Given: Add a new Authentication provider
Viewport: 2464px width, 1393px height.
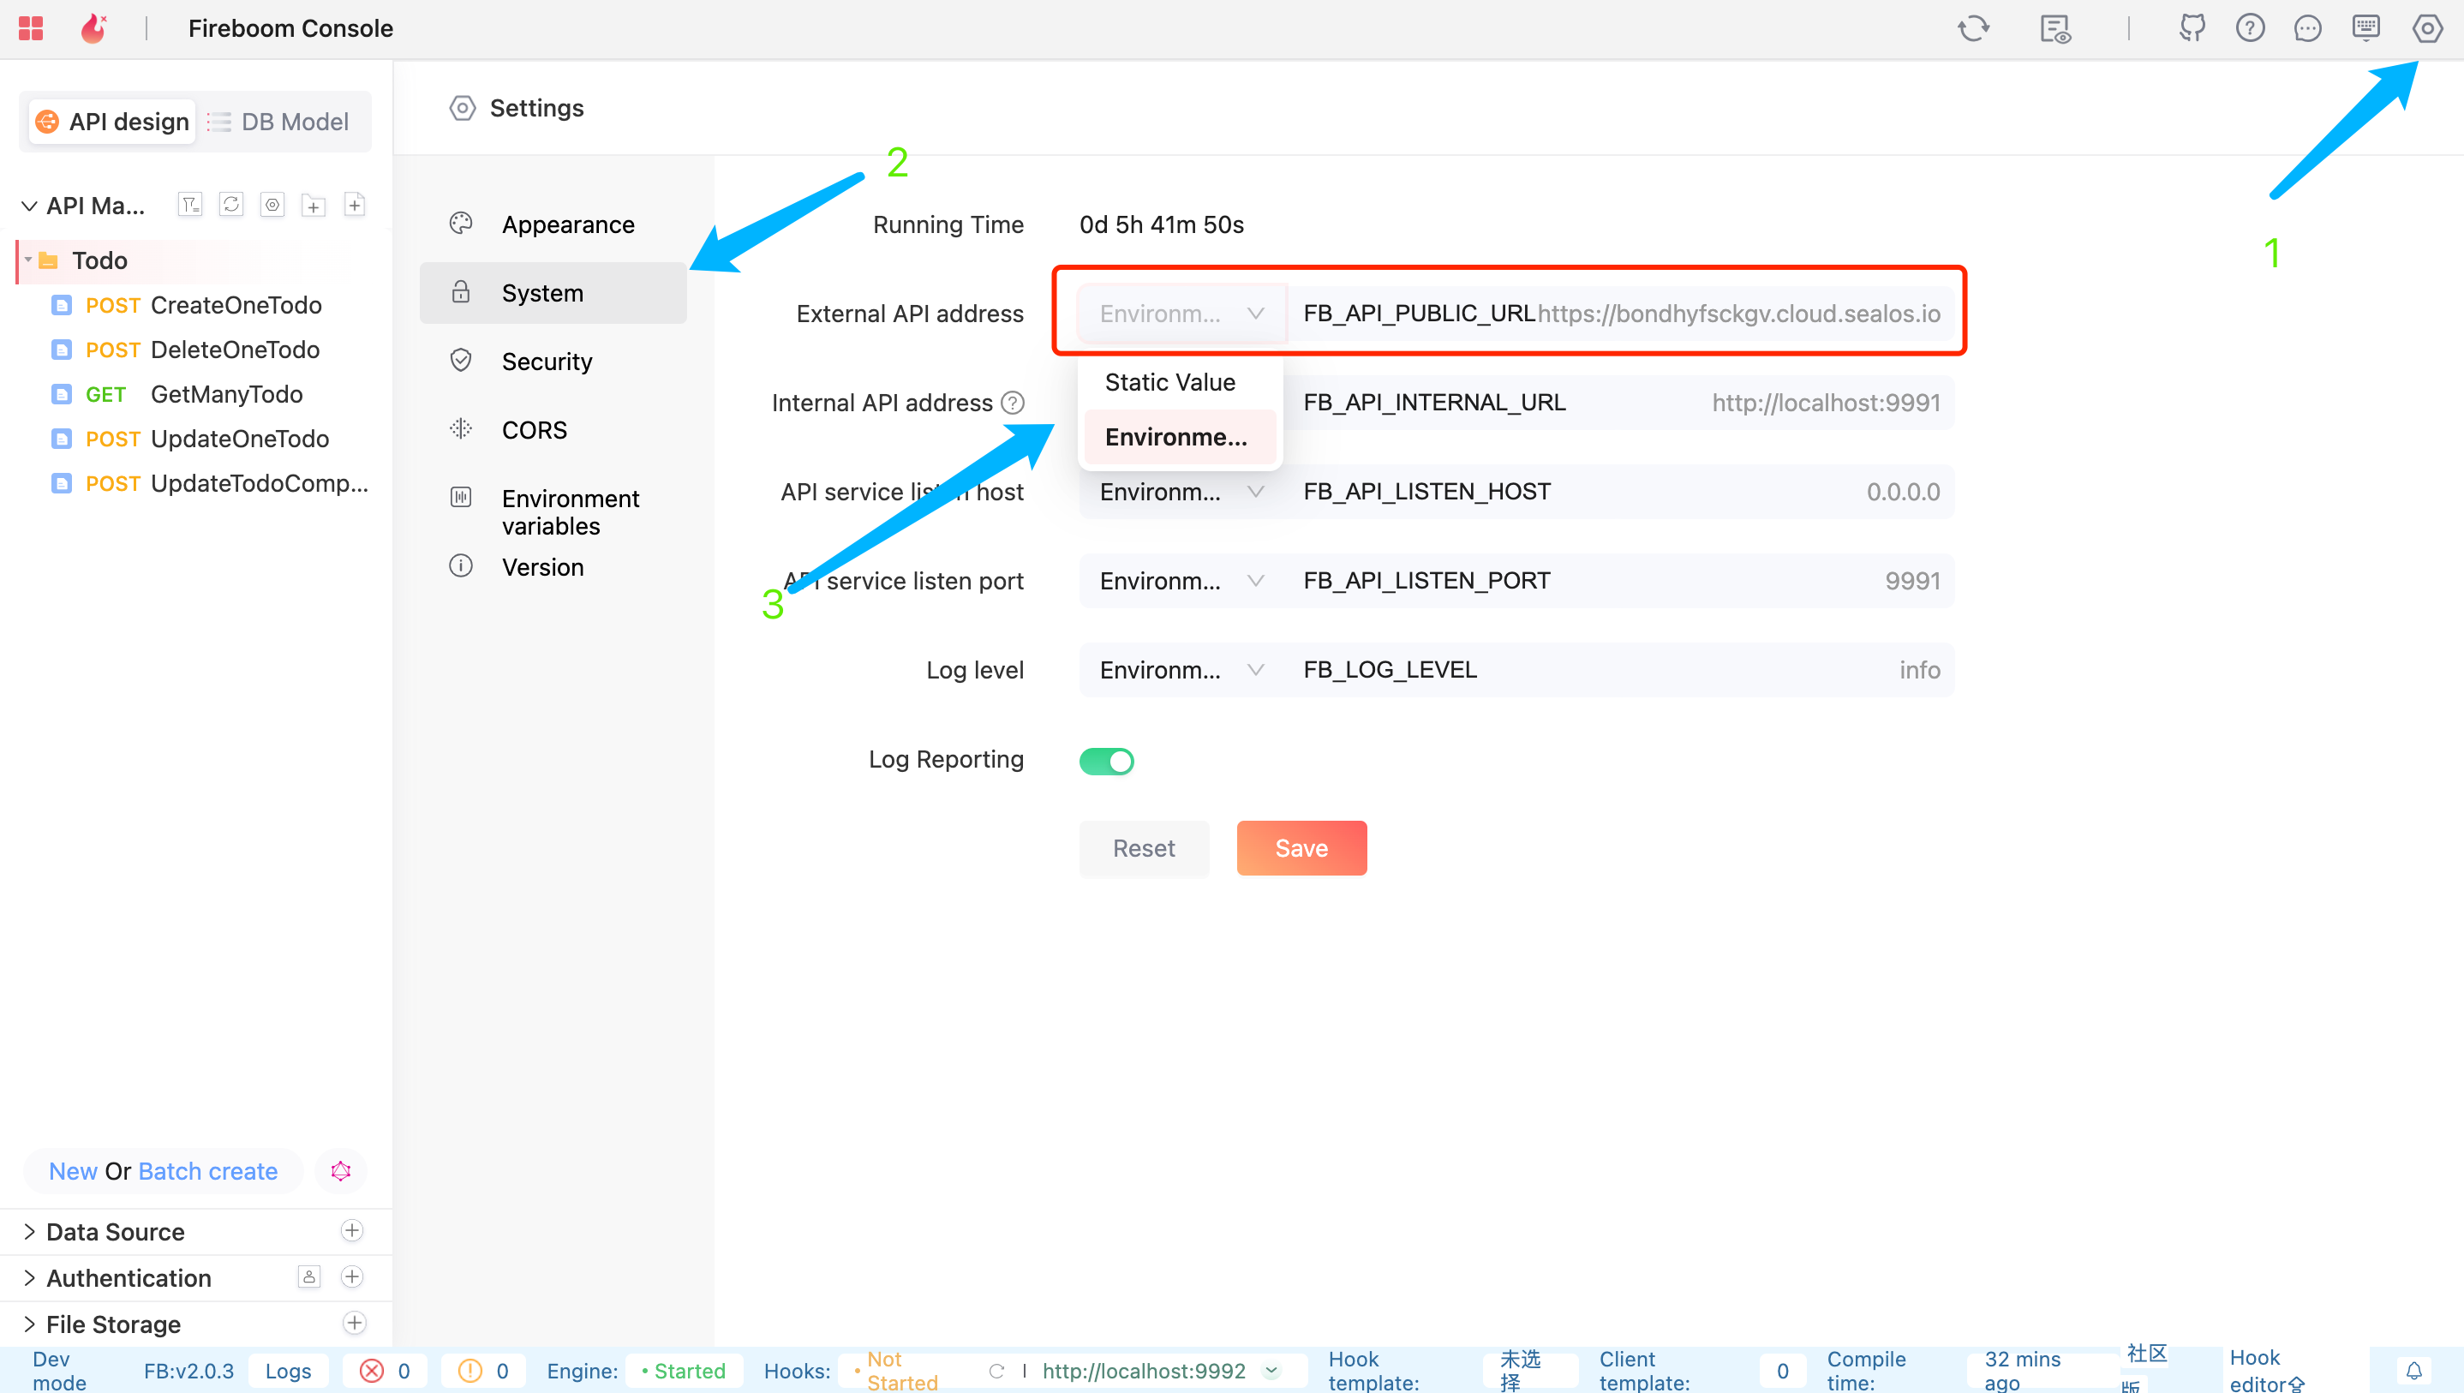Looking at the screenshot, I should click(x=352, y=1276).
